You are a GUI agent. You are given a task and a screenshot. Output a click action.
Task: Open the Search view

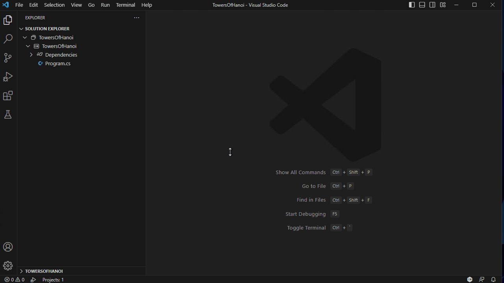pyautogui.click(x=8, y=39)
